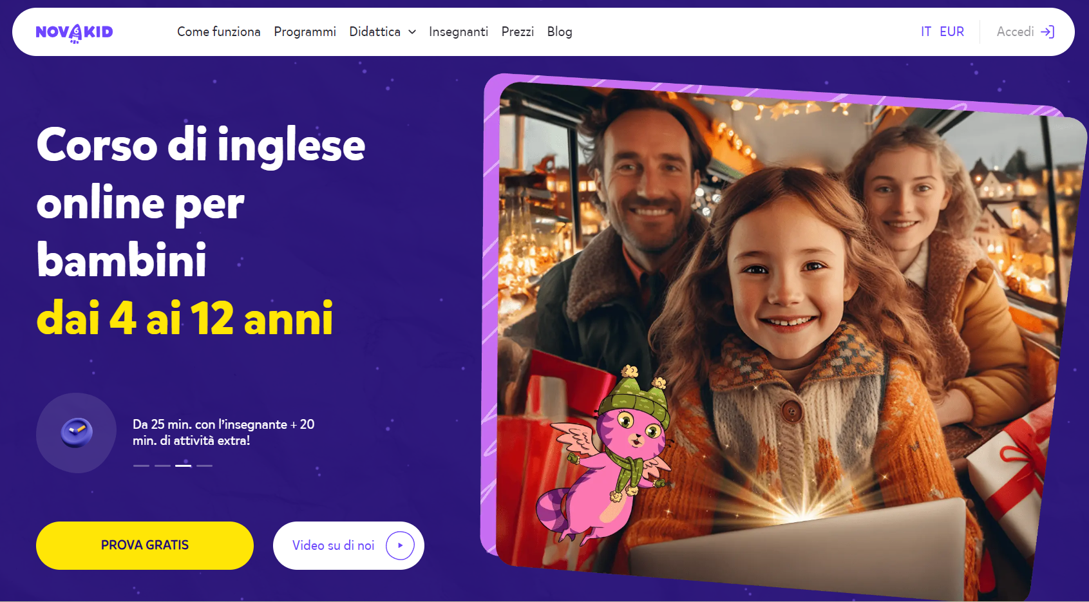Select the second carousel slide indicator
Image resolution: width=1089 pixels, height=602 pixels.
[162, 466]
